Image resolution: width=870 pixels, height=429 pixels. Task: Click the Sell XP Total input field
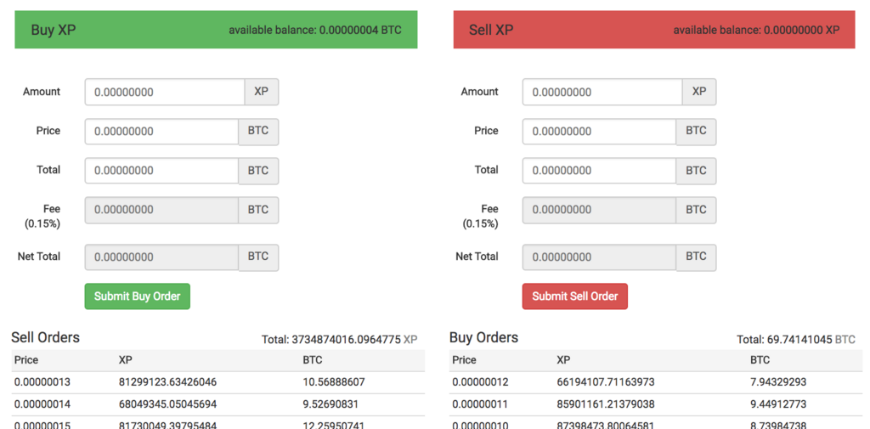coord(599,171)
